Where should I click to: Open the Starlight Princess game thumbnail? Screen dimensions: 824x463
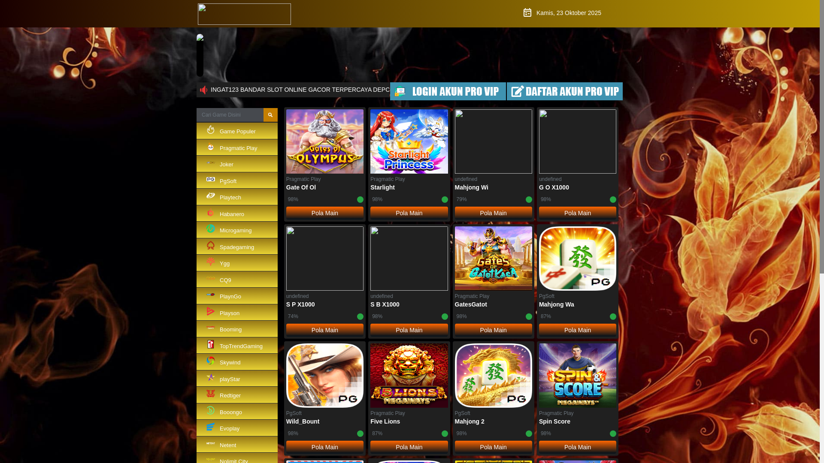(409, 141)
